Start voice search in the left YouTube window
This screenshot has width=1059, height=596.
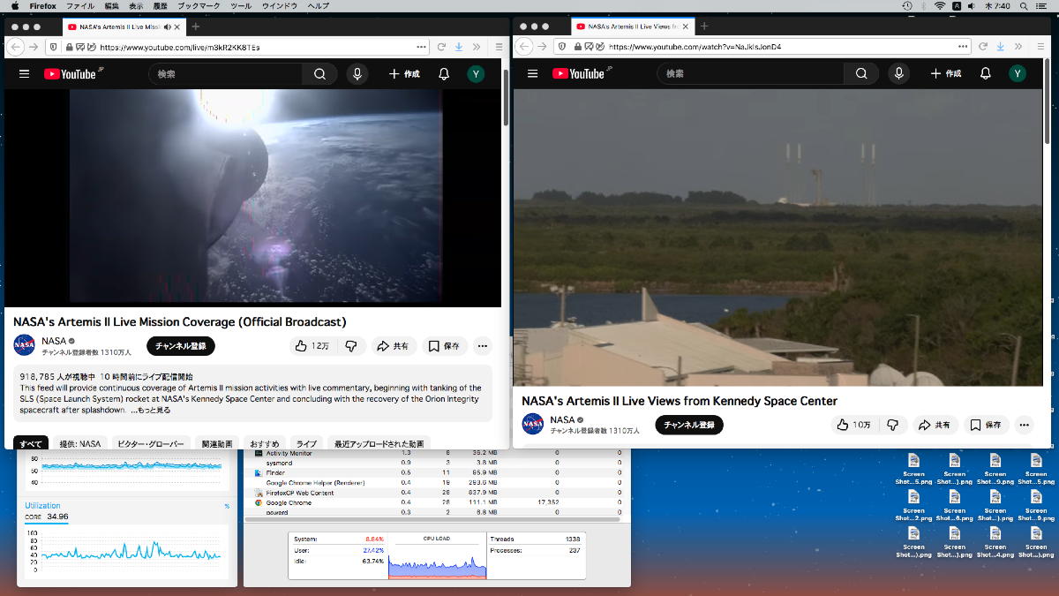pyautogui.click(x=357, y=74)
